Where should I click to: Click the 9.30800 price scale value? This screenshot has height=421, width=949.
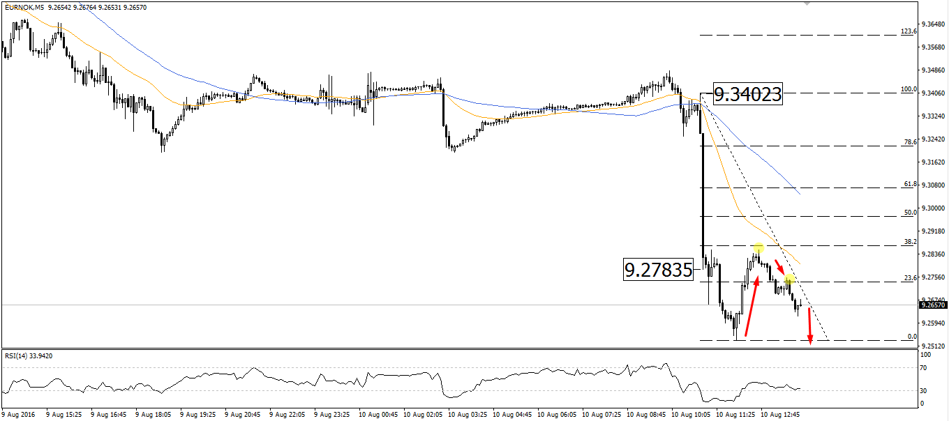click(934, 185)
